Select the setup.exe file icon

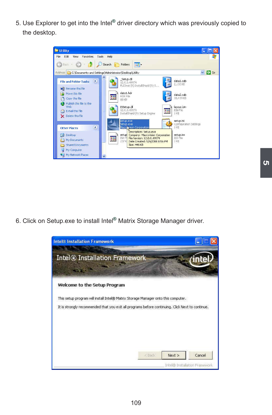pos(113,124)
